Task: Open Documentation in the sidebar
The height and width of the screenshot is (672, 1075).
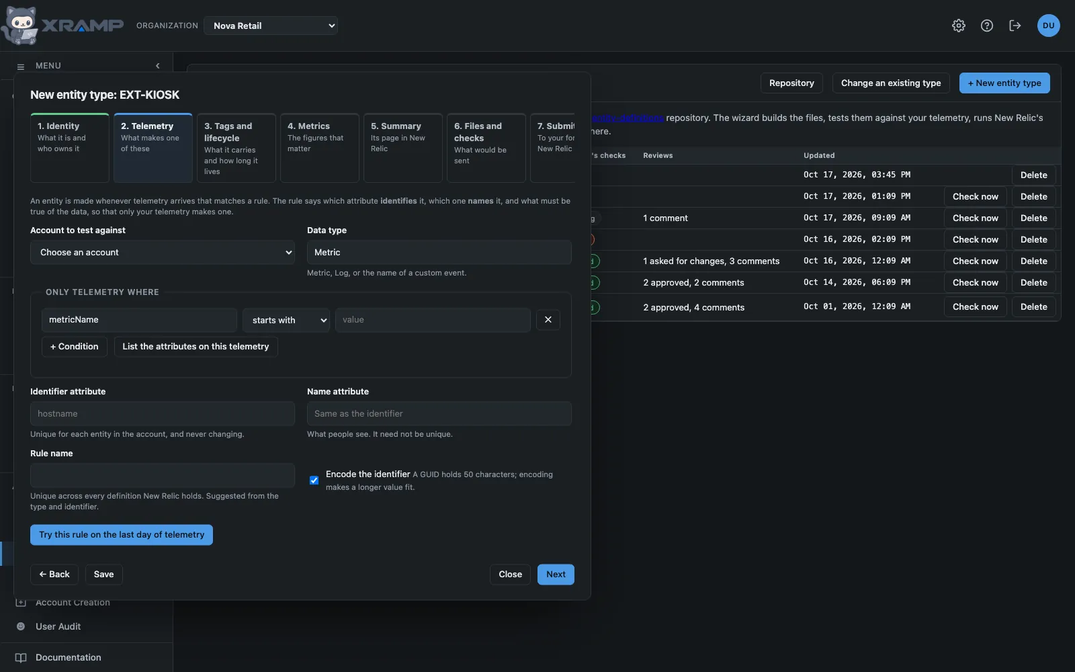Action: tap(69, 658)
